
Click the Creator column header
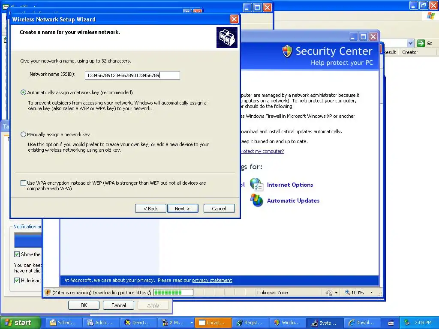410,52
